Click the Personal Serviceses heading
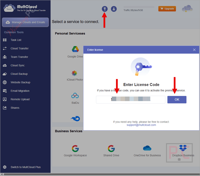This screenshot has height=176, width=200. tap(70, 33)
